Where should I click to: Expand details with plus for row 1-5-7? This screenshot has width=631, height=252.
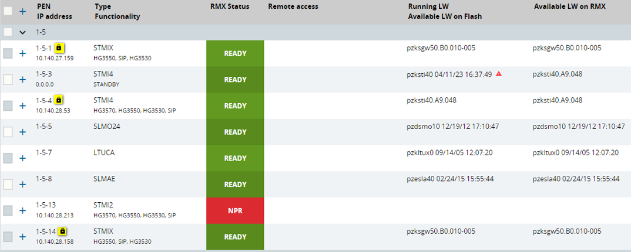(x=22, y=158)
